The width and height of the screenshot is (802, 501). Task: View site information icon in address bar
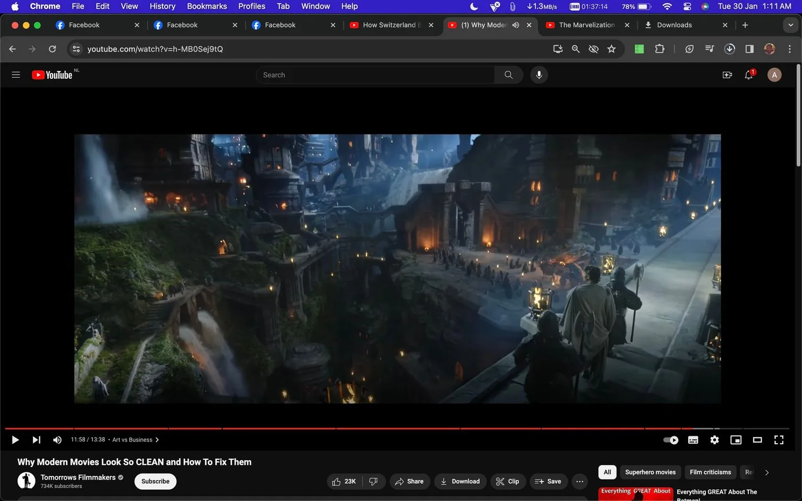76,49
